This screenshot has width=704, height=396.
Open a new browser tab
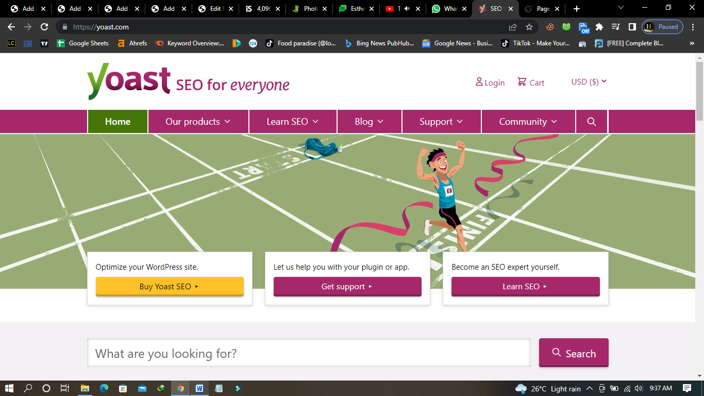pyautogui.click(x=576, y=9)
